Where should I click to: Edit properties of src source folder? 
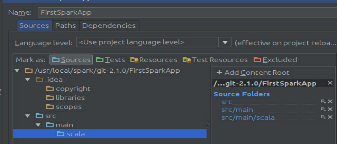pos(323,102)
